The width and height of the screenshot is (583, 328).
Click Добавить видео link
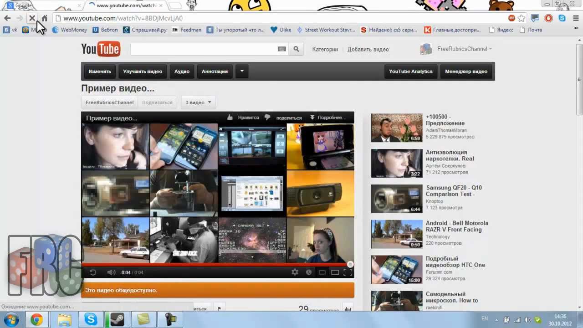368,49
